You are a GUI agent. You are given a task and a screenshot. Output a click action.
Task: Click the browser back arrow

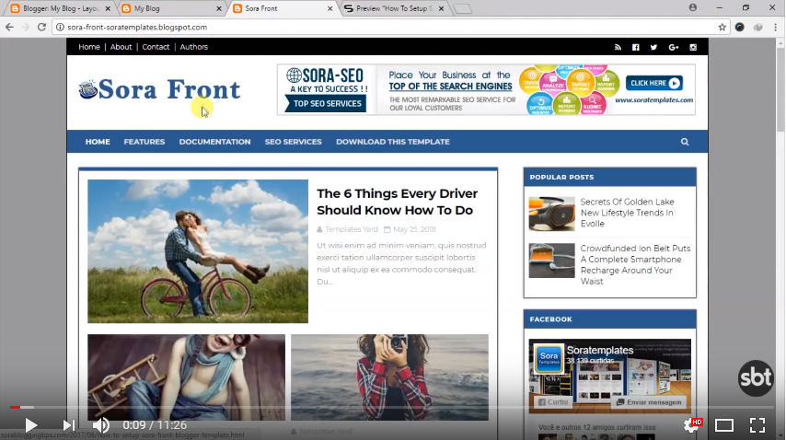[9, 27]
